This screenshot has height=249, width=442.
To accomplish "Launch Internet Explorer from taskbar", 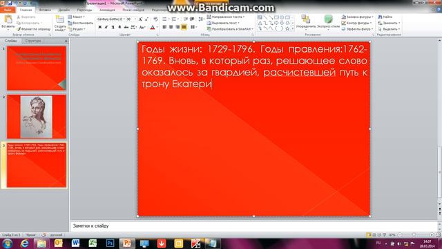I will [x=25, y=243].
